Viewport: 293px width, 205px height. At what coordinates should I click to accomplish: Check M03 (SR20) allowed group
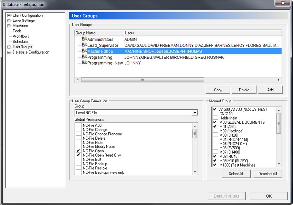pos(215,135)
